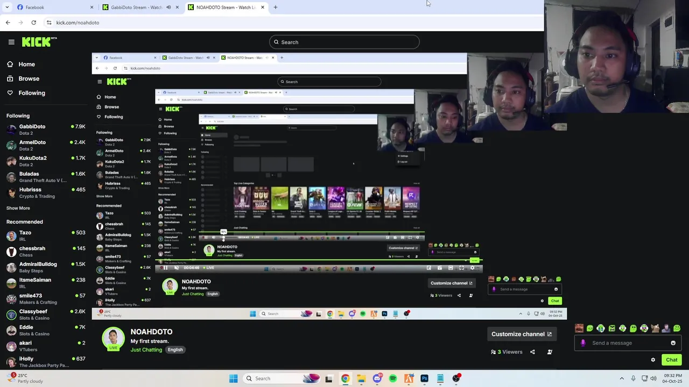Image resolution: width=689 pixels, height=387 pixels.
Task: Expand Show more in Following list
Action: pos(18,208)
